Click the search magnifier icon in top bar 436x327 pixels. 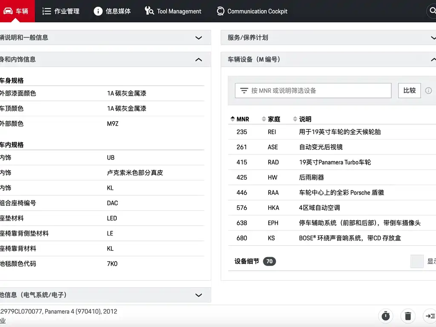click(432, 11)
